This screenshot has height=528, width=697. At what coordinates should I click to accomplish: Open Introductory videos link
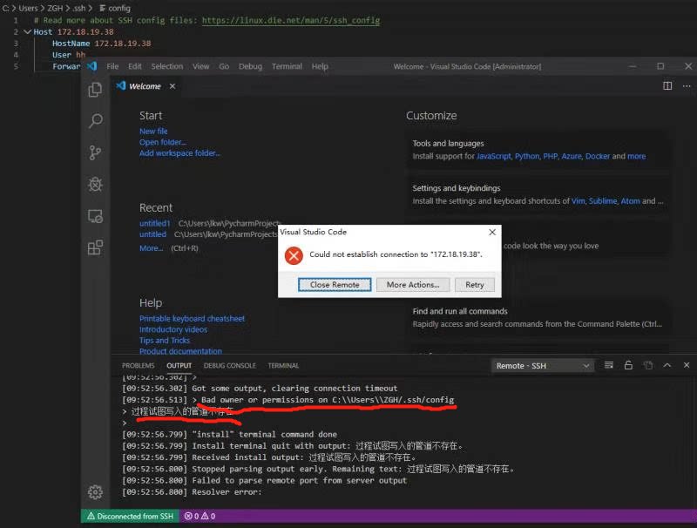pyautogui.click(x=173, y=329)
